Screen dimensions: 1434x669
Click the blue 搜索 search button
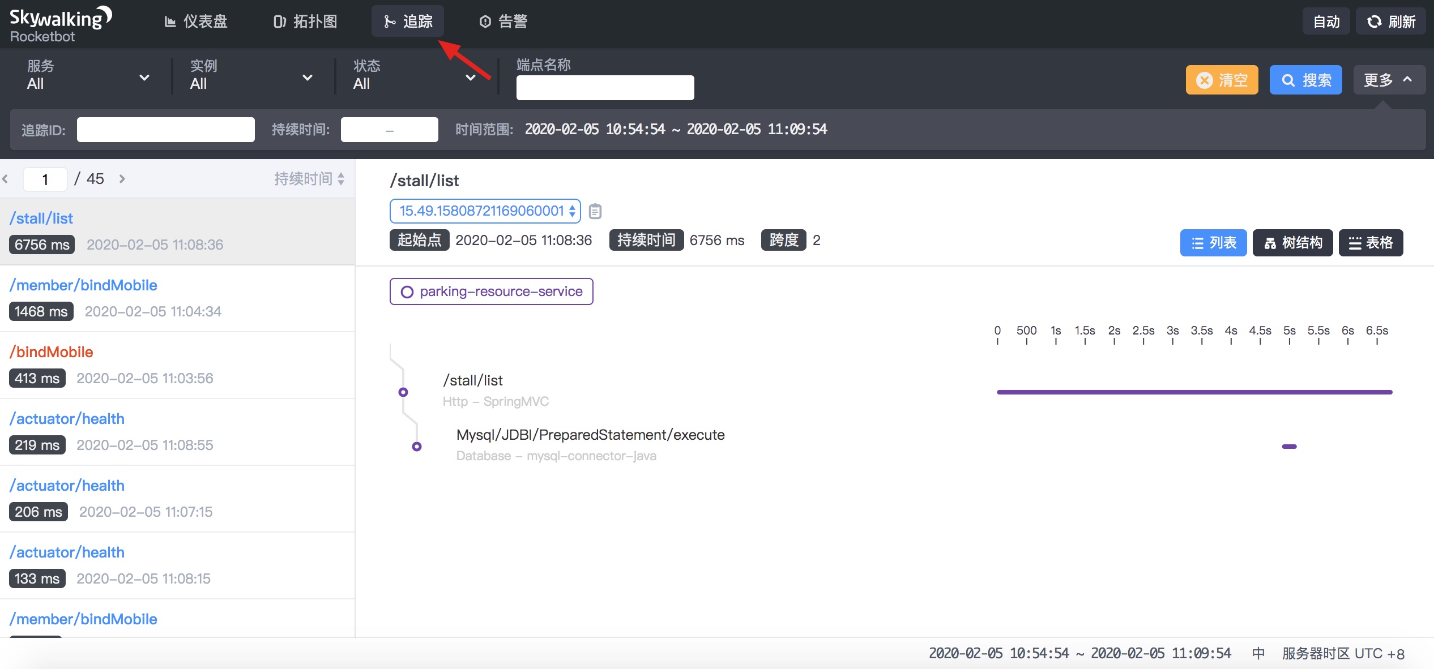[1305, 80]
